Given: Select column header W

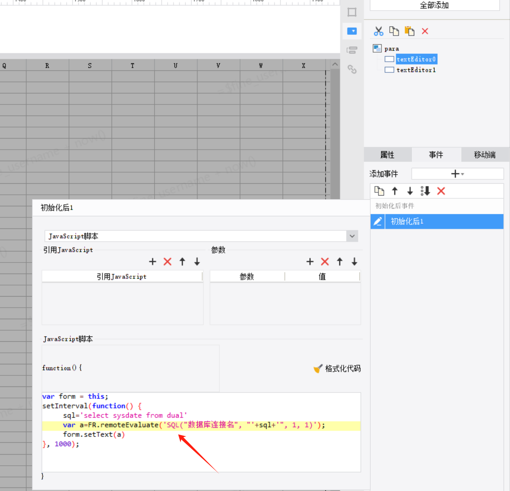Looking at the screenshot, I should tap(261, 66).
